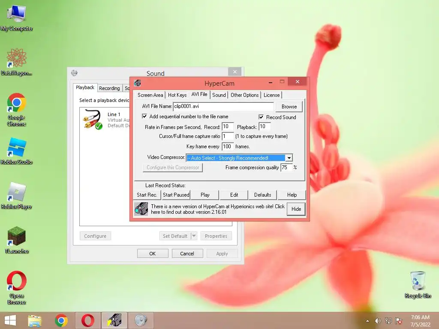Click the Sound window title bar icon
Viewport: 439px width, 329px height.
(74, 73)
